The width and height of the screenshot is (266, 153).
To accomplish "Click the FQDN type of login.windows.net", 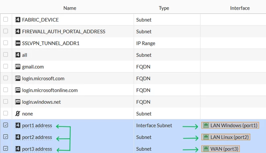I will [143, 102].
